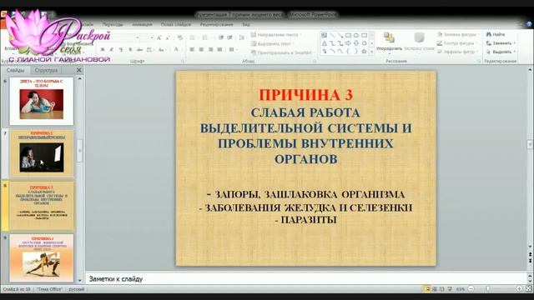Click the zoom slider handle
This screenshot has width=534, height=300.
488,289
